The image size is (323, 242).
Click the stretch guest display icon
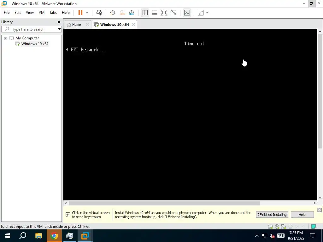[201, 13]
